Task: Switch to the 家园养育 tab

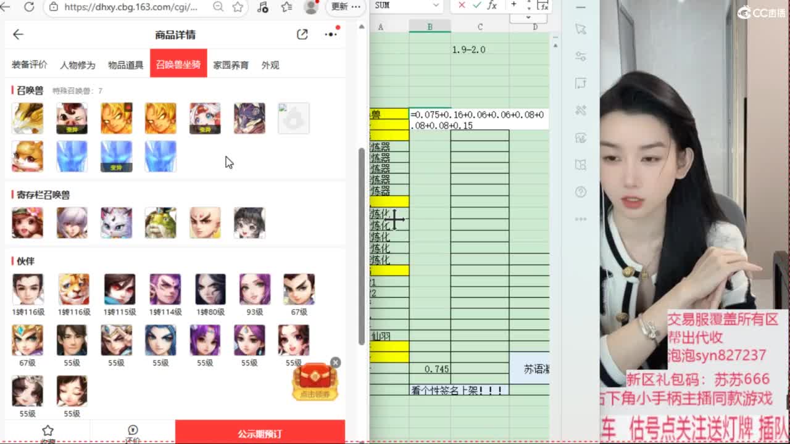Action: tap(231, 65)
